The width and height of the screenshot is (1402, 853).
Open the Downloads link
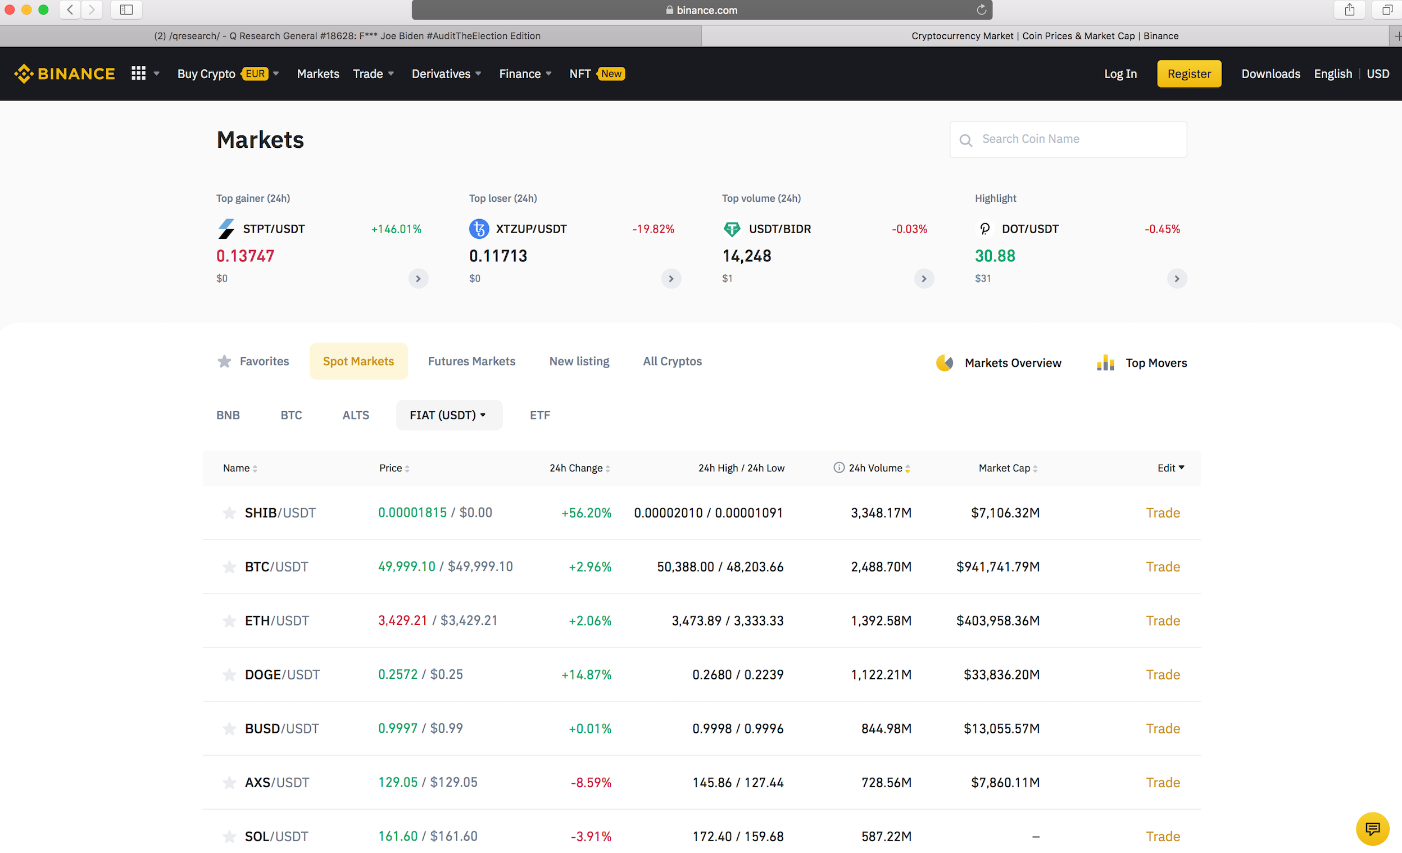[x=1271, y=74]
